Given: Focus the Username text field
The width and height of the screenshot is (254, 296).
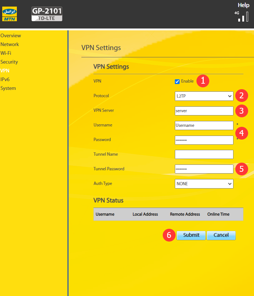Looking at the screenshot, I should tap(204, 125).
